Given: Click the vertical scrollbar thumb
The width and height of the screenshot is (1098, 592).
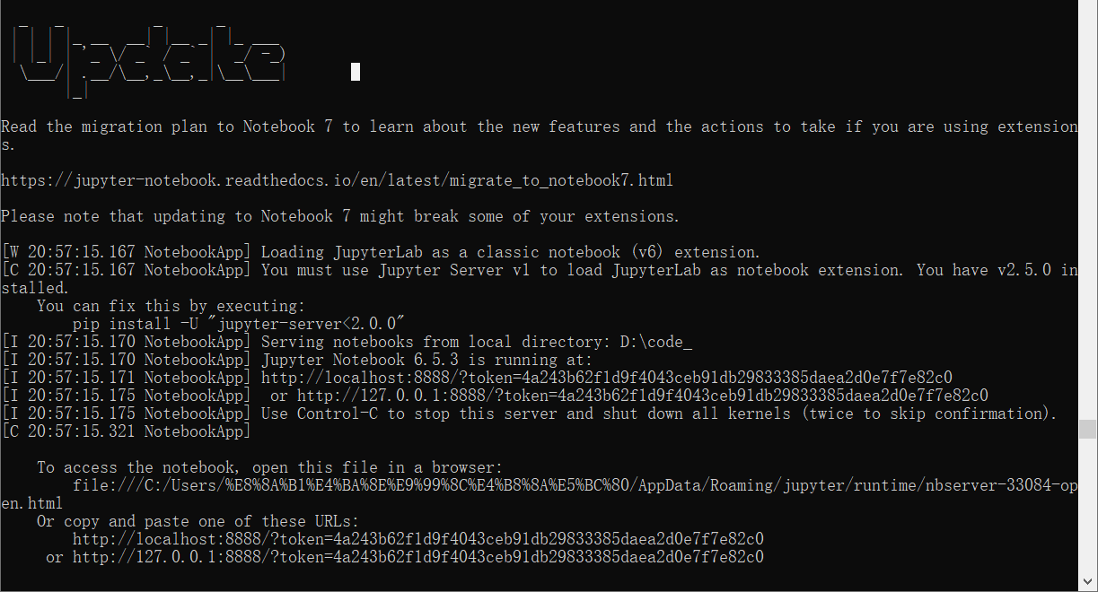Looking at the screenshot, I should [x=1088, y=429].
